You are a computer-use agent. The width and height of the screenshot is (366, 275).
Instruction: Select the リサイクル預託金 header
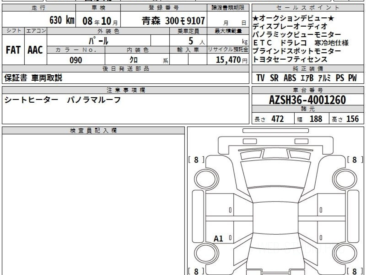[228, 50]
